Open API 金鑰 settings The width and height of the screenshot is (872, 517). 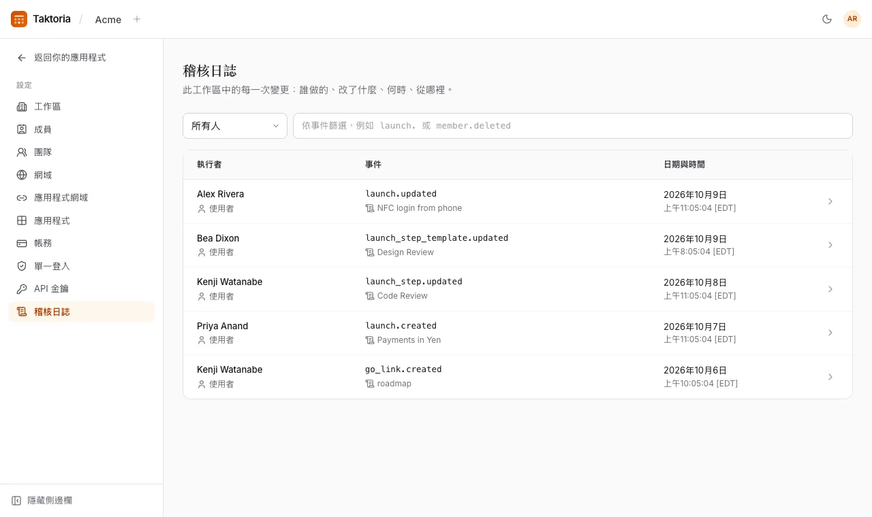point(81,289)
